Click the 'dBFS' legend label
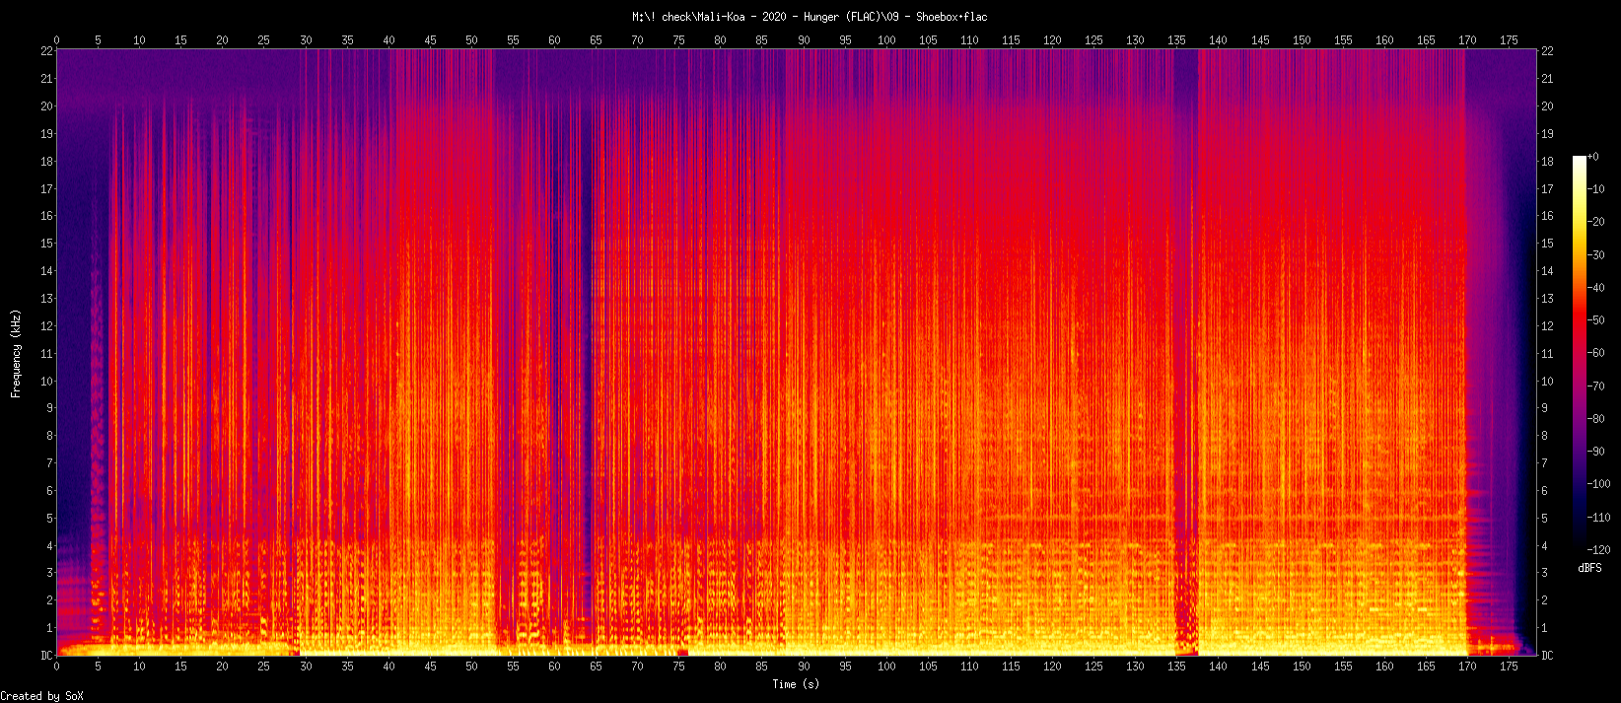Image resolution: width=1621 pixels, height=703 pixels. 1589,569
